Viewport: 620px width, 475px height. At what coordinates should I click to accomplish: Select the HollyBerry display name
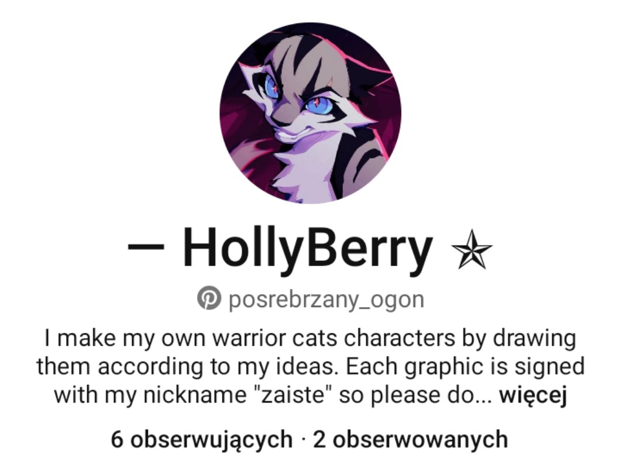[308, 249]
